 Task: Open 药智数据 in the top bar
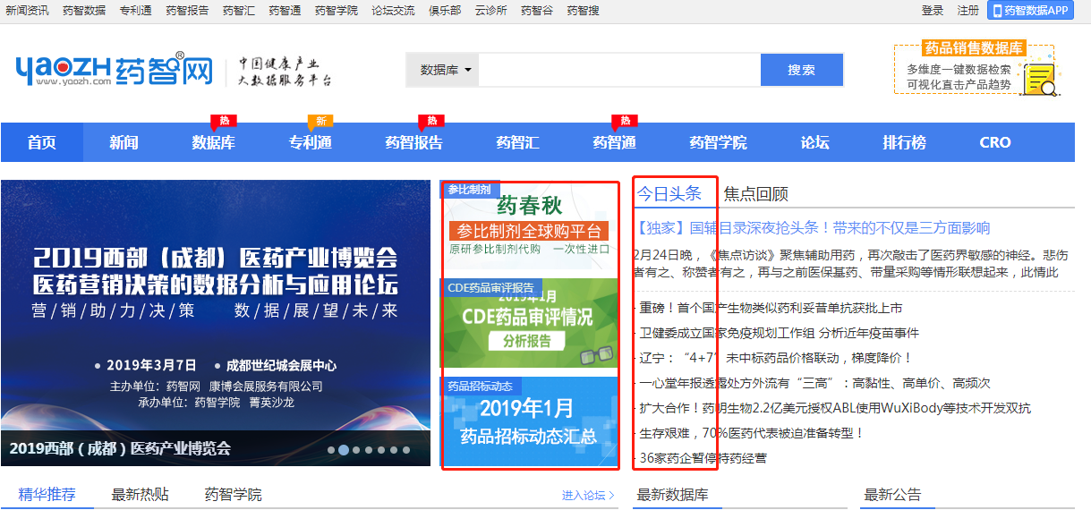(x=84, y=11)
